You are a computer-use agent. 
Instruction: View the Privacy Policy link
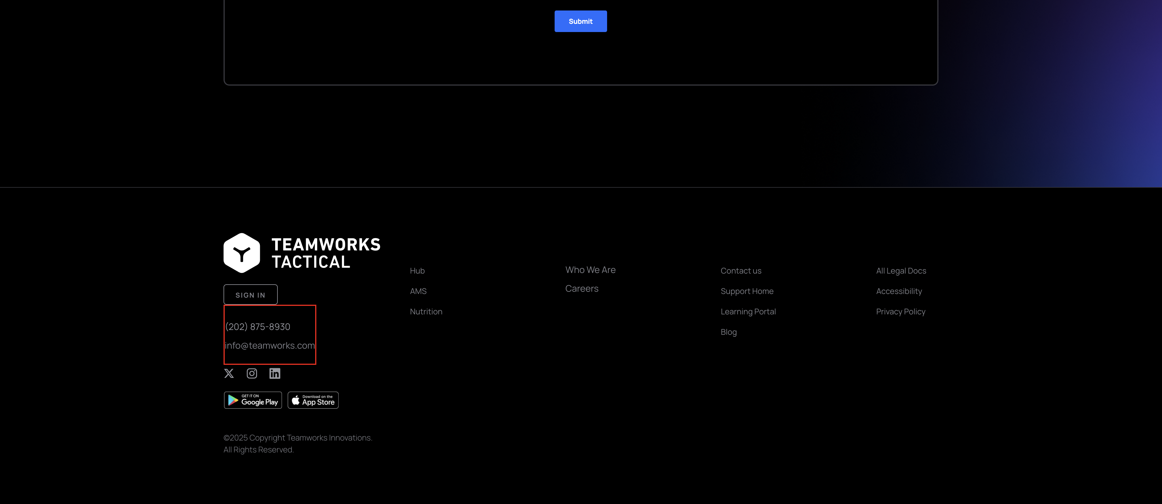[900, 312]
